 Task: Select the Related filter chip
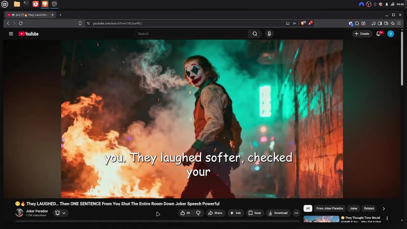[x=369, y=209]
